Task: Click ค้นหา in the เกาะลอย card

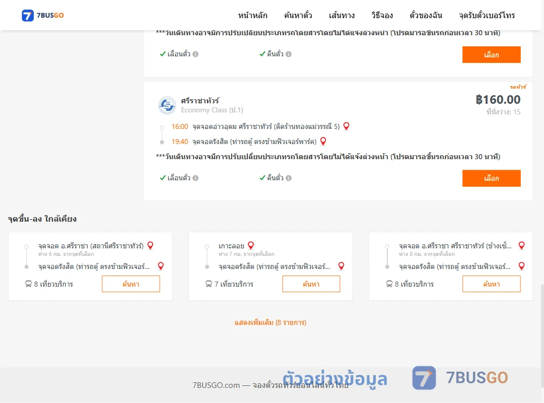Action: pos(311,284)
